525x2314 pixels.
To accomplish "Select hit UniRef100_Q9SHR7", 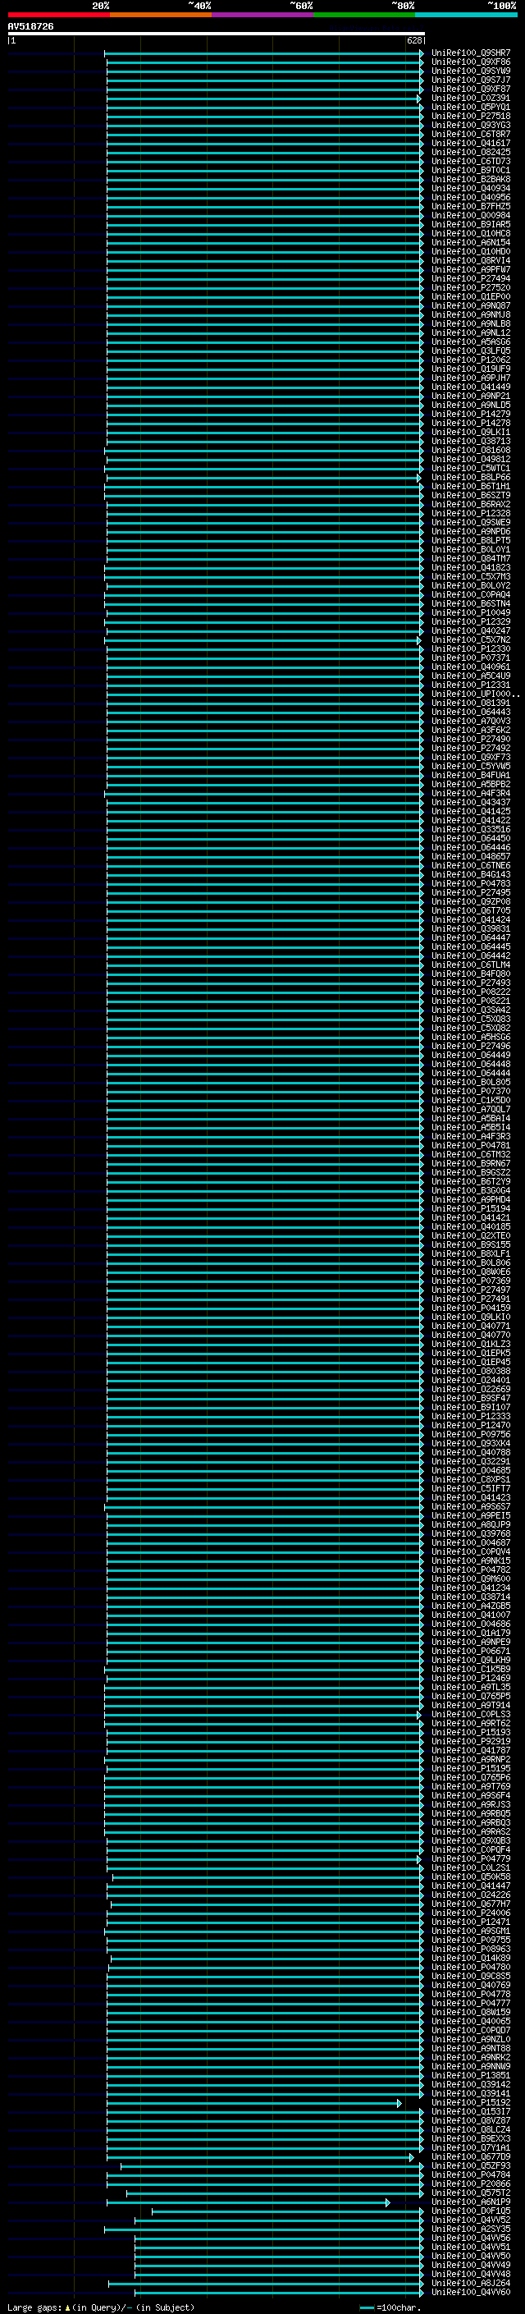I will pyautogui.click(x=470, y=53).
